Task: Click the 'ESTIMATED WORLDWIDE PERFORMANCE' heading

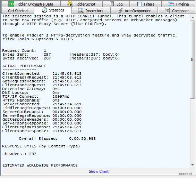Action: pyautogui.click(x=40, y=165)
